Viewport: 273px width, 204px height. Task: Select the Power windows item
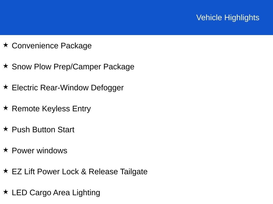39,151
